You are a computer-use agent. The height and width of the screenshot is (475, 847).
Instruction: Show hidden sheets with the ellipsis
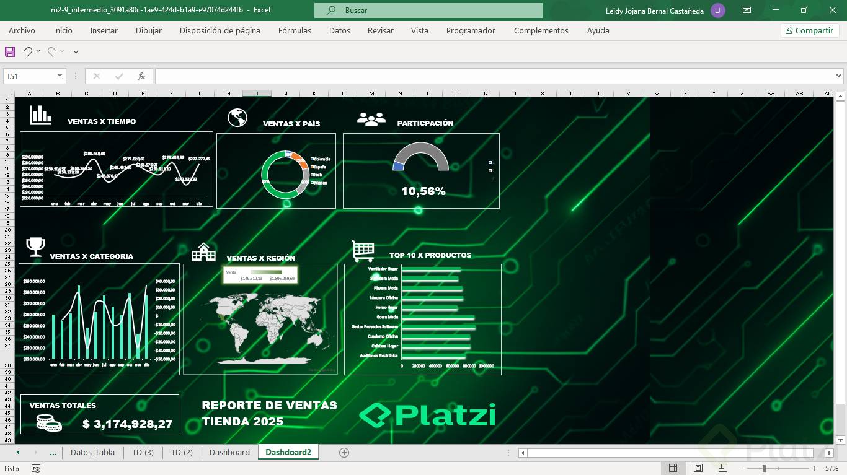point(53,453)
